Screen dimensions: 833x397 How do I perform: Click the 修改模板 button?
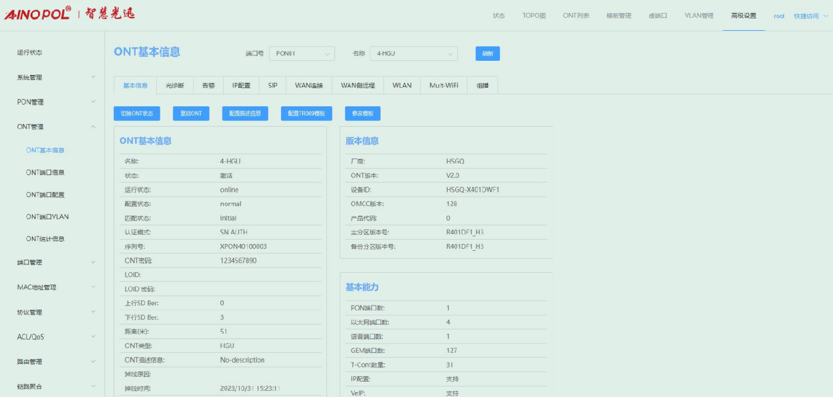[x=362, y=114]
